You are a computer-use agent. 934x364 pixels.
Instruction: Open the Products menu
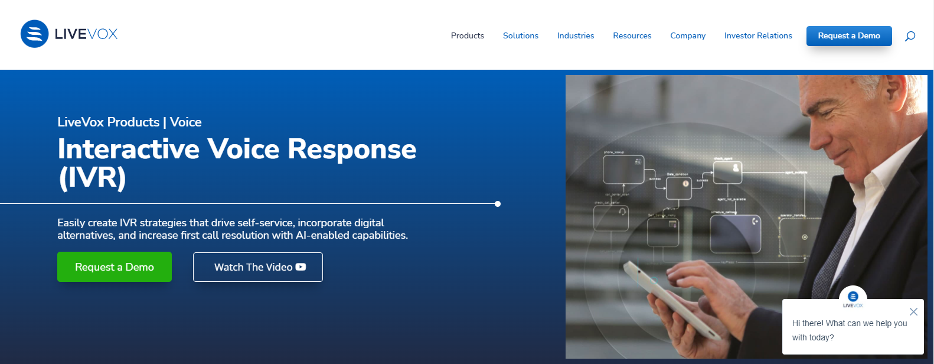click(x=467, y=36)
